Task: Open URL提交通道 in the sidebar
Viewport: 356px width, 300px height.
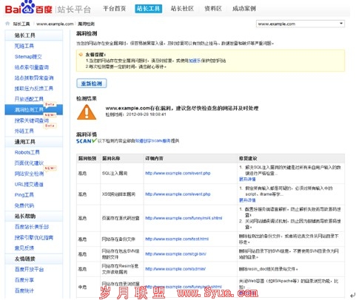Action: (x=29, y=184)
